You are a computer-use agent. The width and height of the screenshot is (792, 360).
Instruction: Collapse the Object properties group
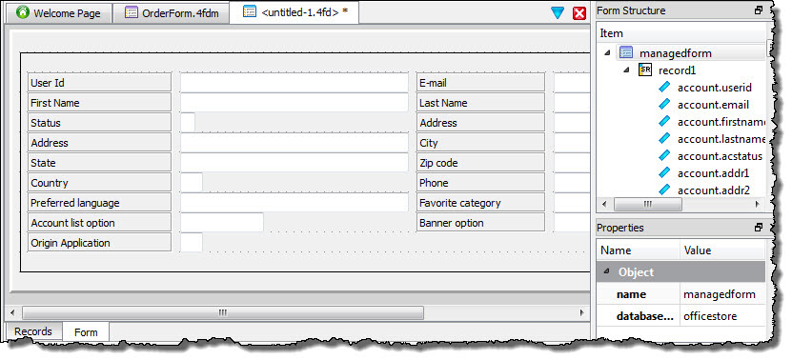[606, 272]
